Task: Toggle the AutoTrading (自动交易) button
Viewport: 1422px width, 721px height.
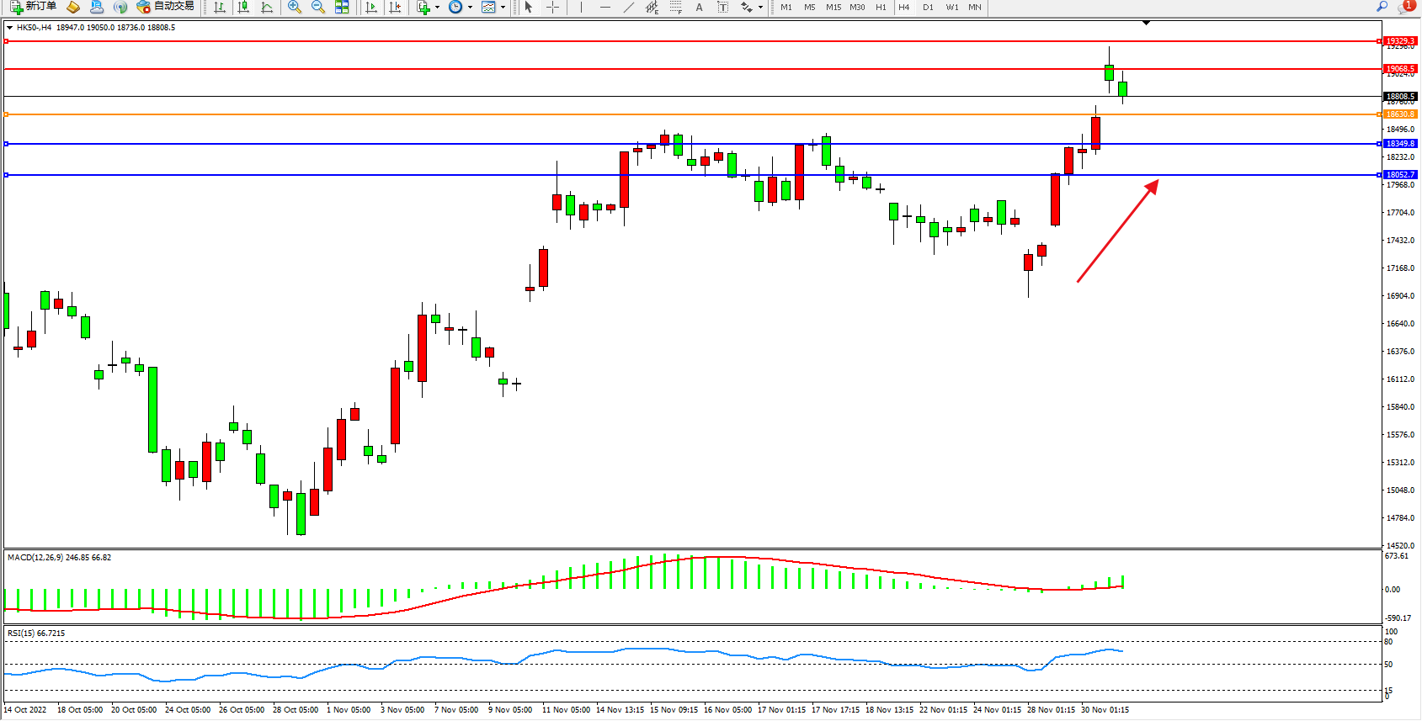Action: [166, 7]
